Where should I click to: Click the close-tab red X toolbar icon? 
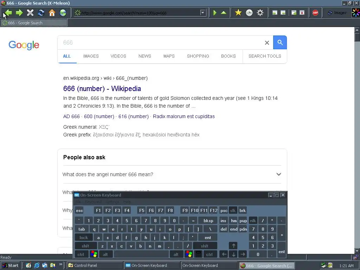pos(302,13)
